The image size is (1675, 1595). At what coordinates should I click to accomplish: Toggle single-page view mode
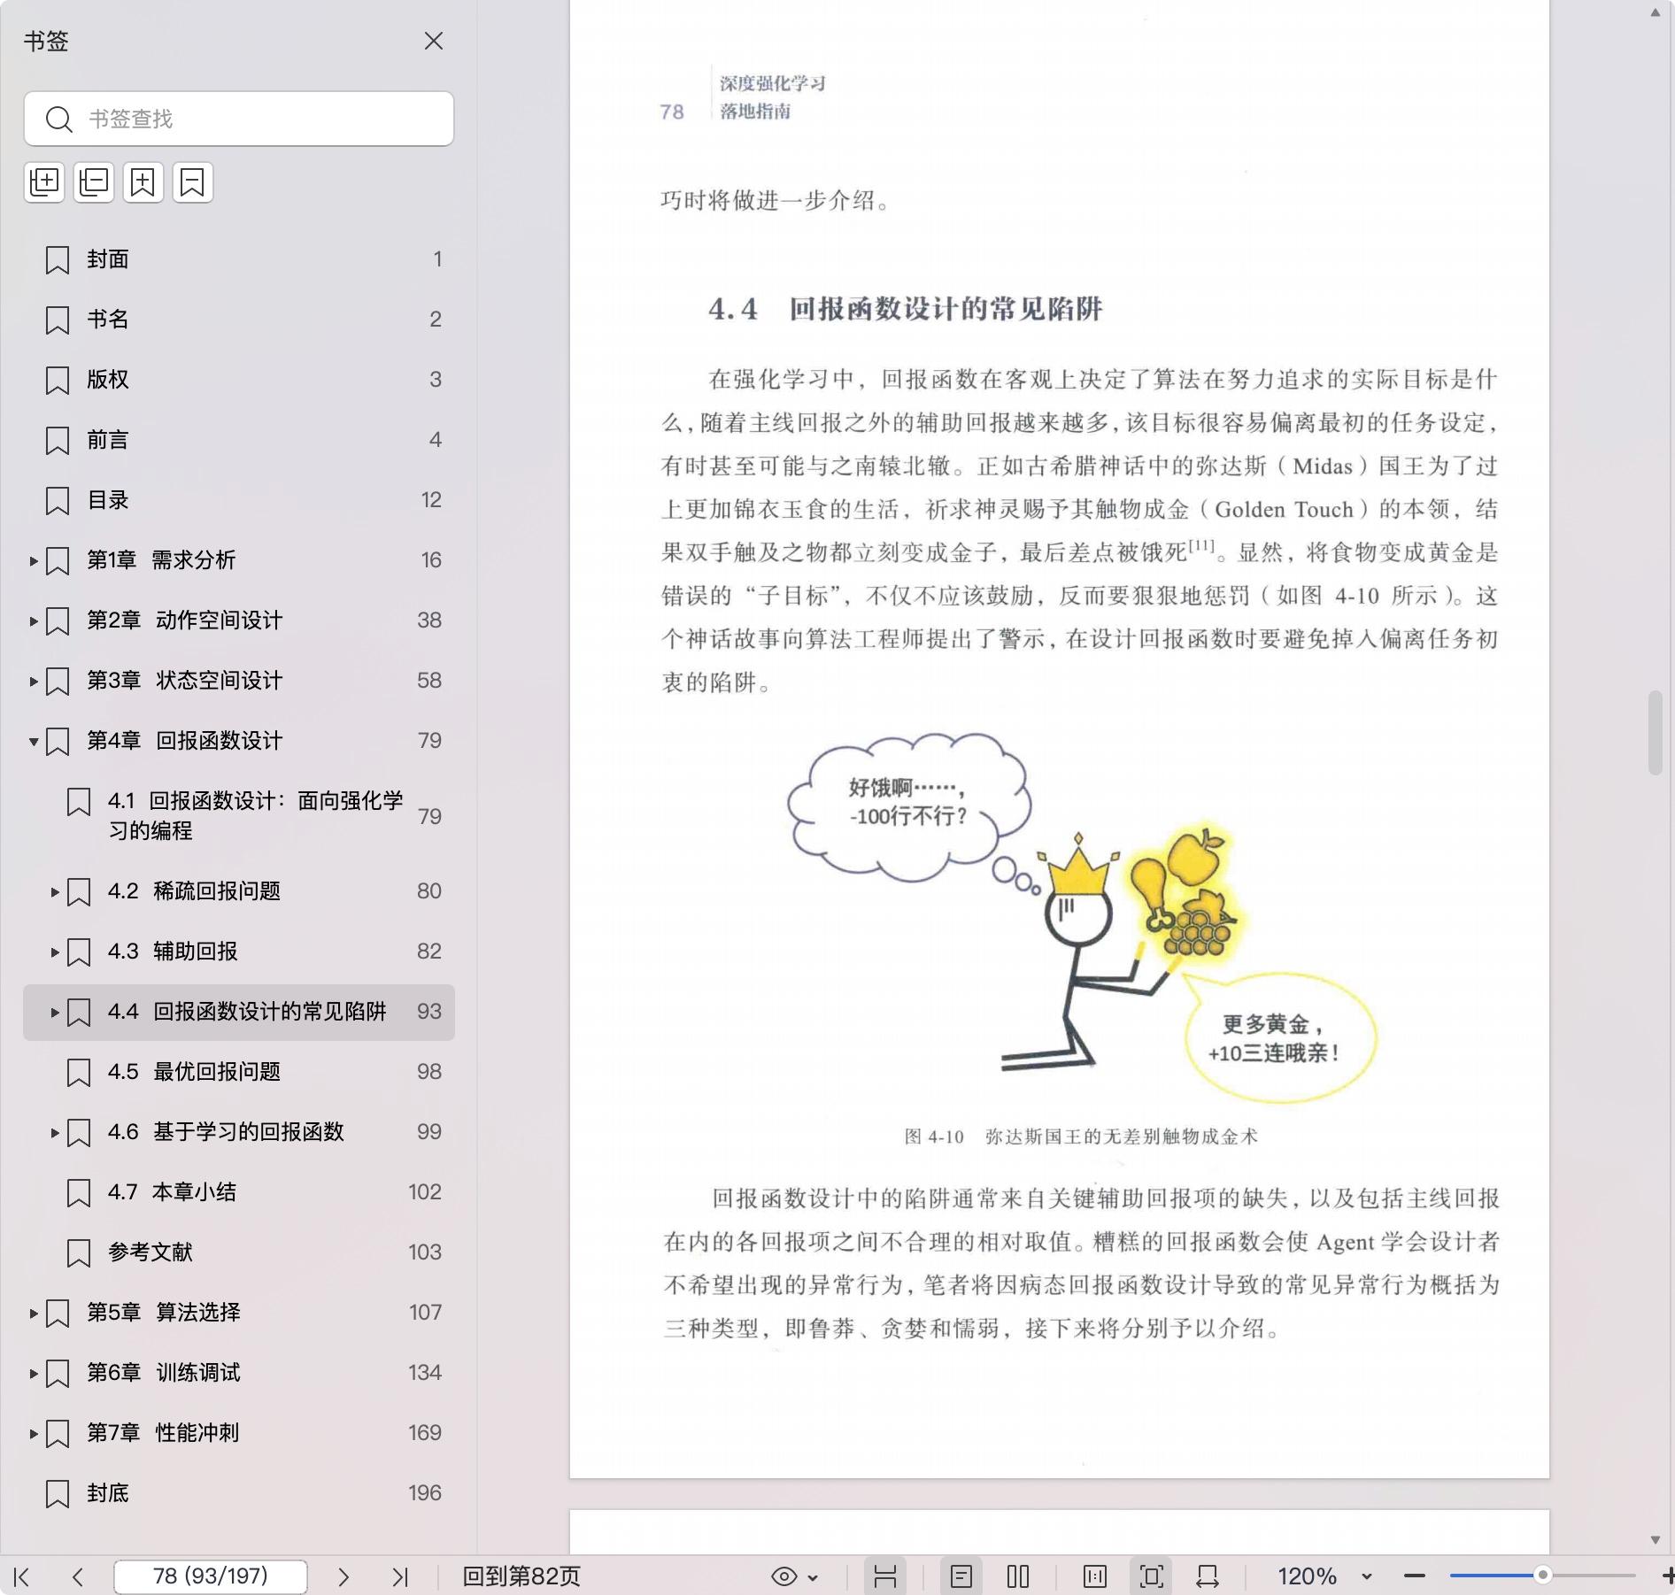[961, 1576]
